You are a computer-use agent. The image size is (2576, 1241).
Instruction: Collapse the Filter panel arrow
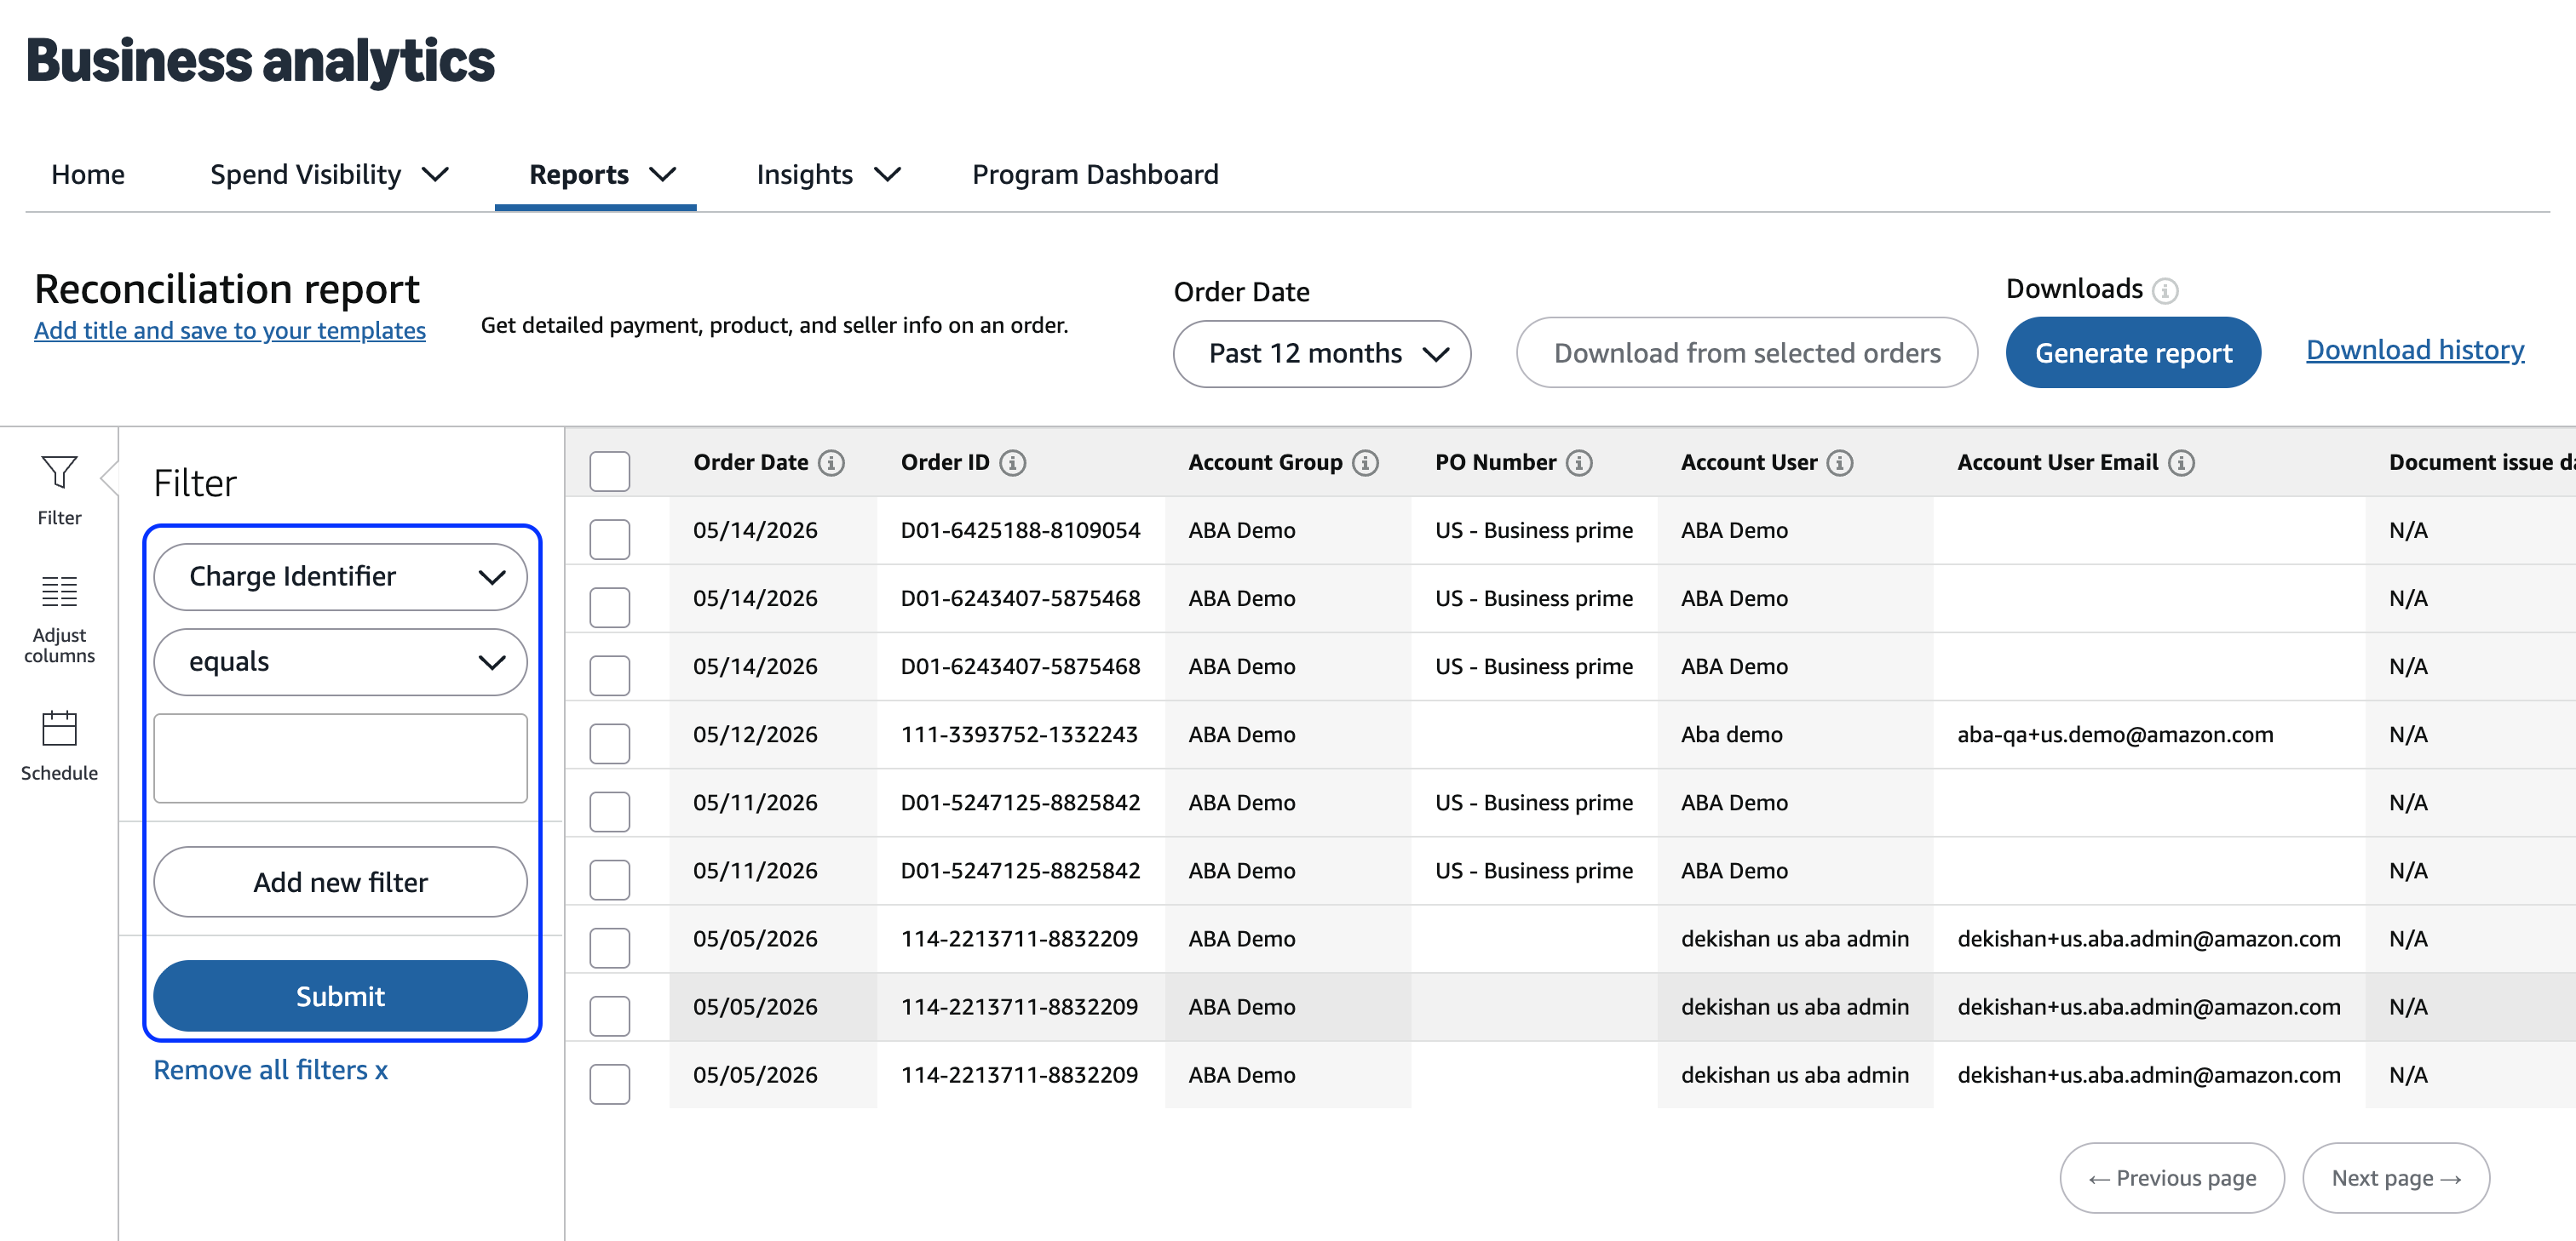tap(110, 478)
